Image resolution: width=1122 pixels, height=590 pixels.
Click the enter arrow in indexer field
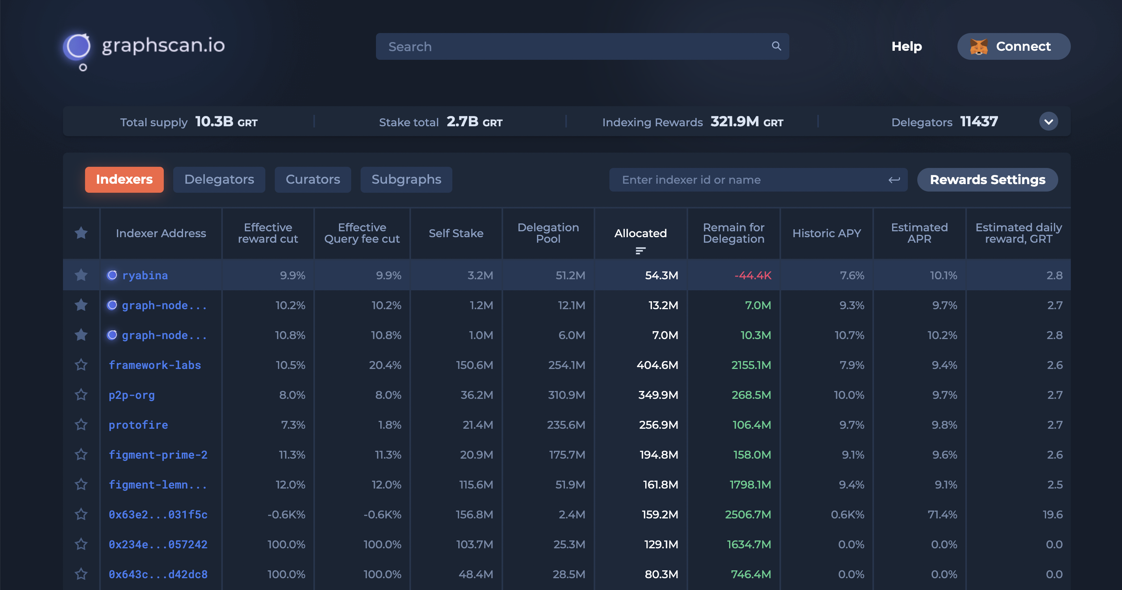click(x=894, y=180)
